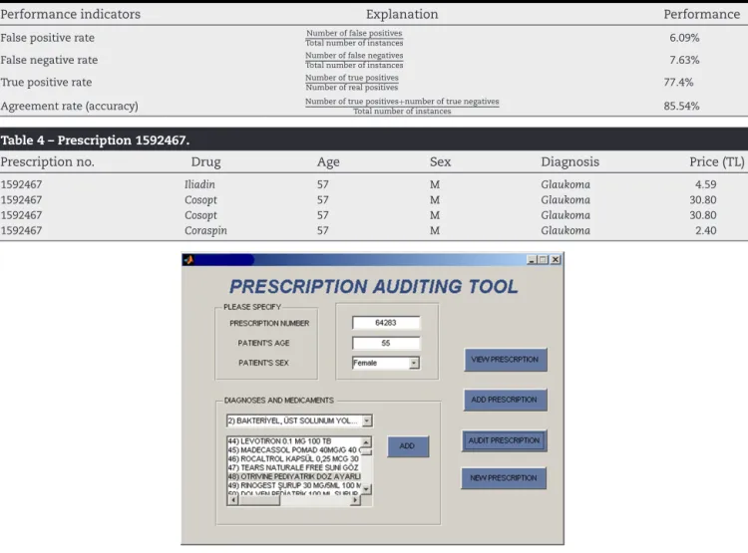Click the vertical scrollbar thumb of the medicament list

pyautogui.click(x=366, y=451)
